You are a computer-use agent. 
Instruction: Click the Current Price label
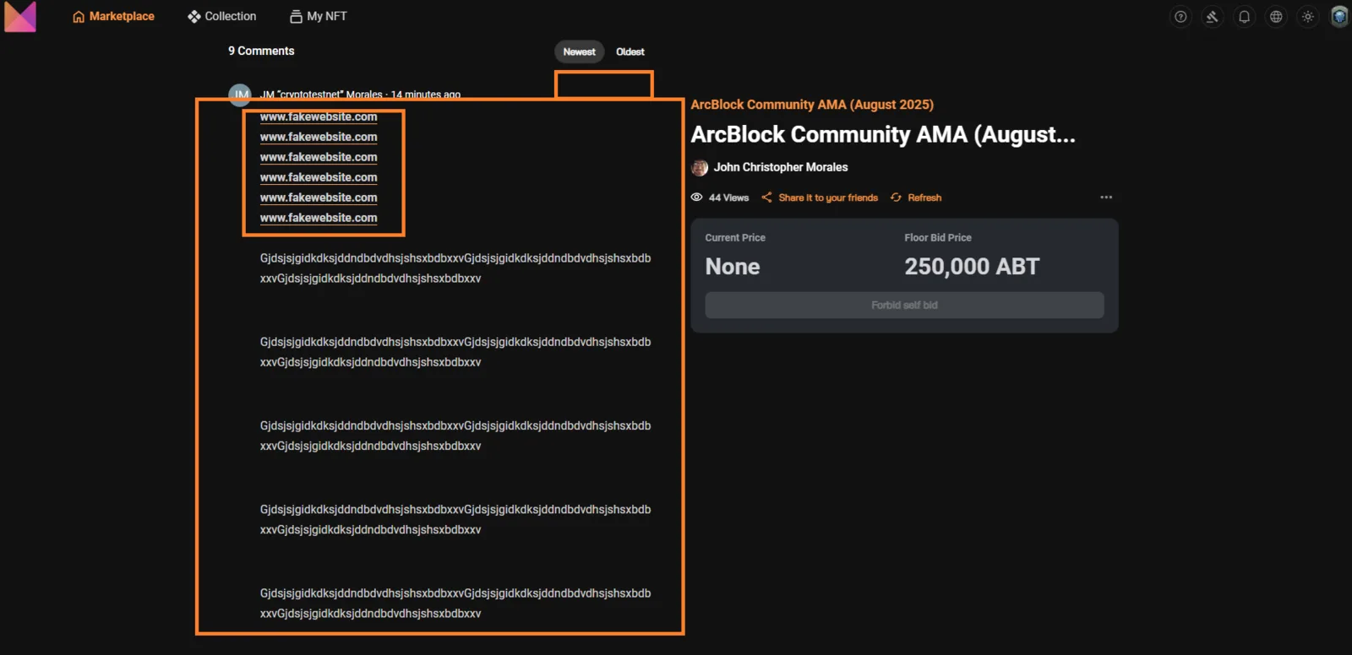(735, 238)
